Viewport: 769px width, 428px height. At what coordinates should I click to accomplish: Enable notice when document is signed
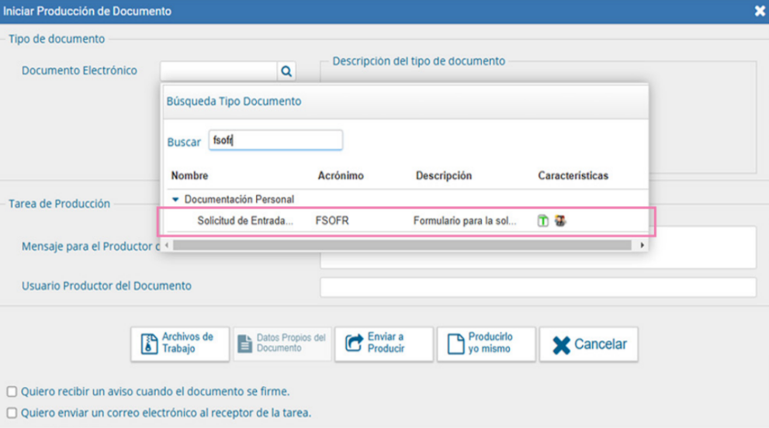point(11,392)
